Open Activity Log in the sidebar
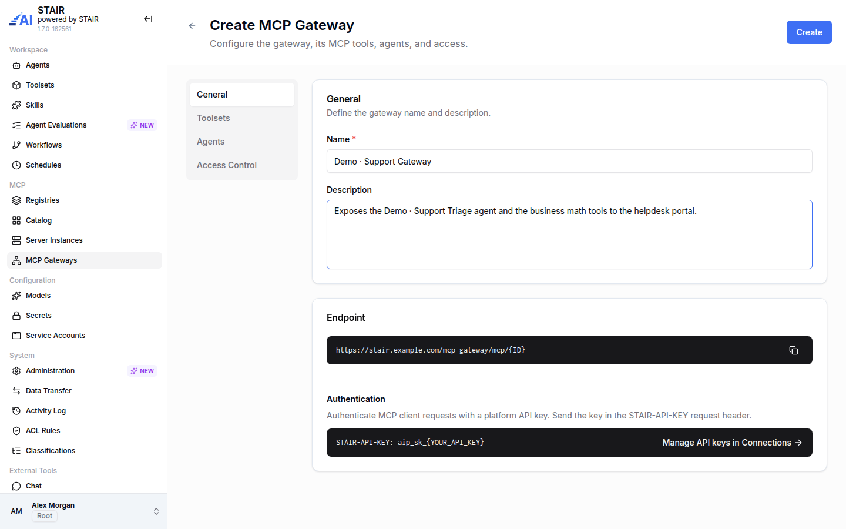This screenshot has height=529, width=846. tap(85, 411)
